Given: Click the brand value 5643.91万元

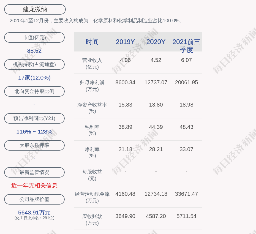Looking at the screenshot, I should pos(34,213).
